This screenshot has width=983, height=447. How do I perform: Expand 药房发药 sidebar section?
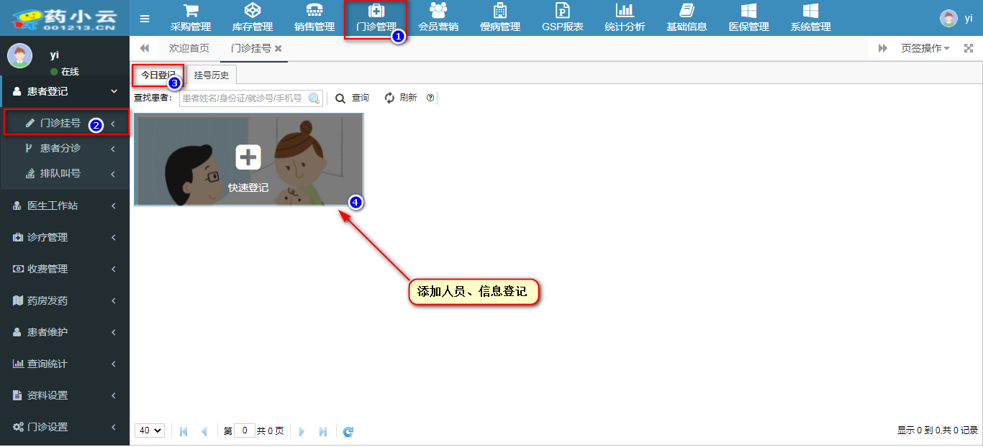(x=65, y=300)
